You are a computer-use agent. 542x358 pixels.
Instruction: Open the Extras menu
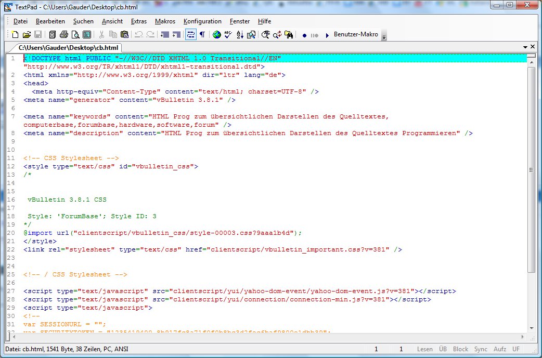click(x=138, y=21)
